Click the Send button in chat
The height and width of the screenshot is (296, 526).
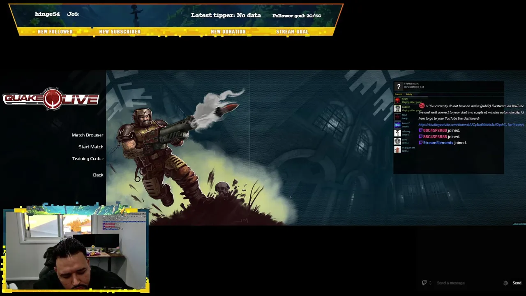(x=517, y=283)
